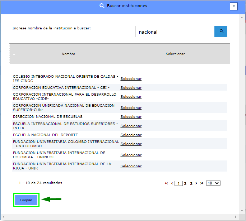Select Direccion Nacional de Escuelas
The image size is (246, 221).
click(x=131, y=117)
